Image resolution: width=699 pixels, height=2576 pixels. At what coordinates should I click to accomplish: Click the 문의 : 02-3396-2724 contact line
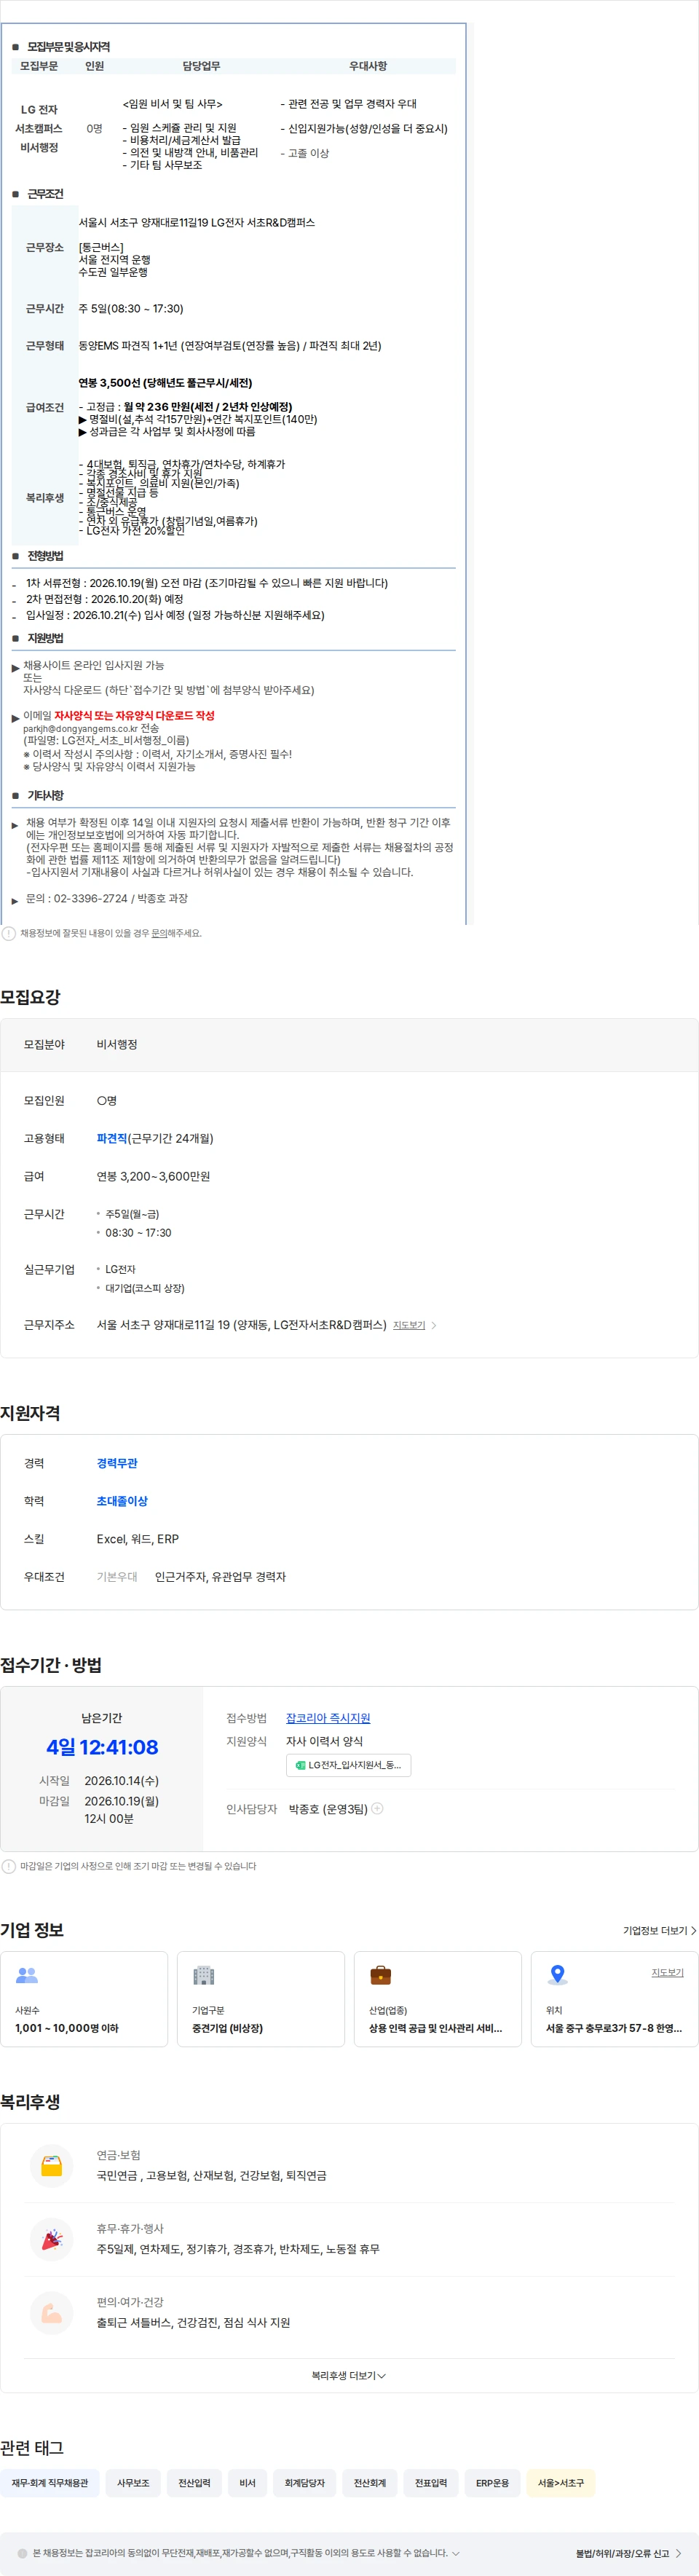[107, 898]
